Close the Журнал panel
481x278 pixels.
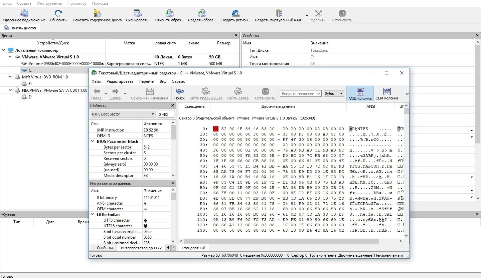(477, 214)
